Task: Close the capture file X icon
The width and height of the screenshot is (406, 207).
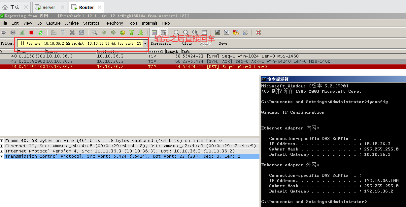Action: tap(72, 33)
